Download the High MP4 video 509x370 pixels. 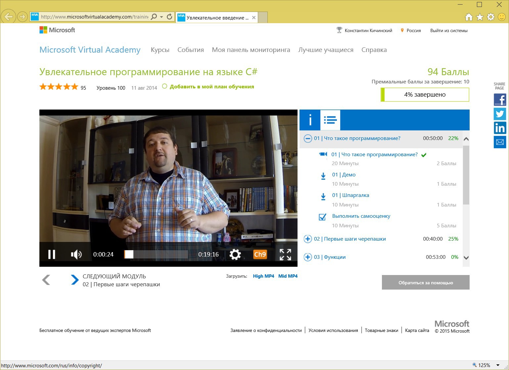tap(263, 276)
